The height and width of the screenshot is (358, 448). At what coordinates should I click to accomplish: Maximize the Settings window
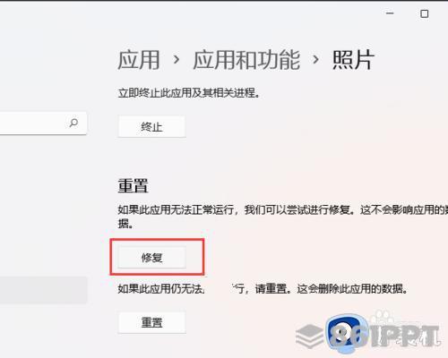(424, 13)
